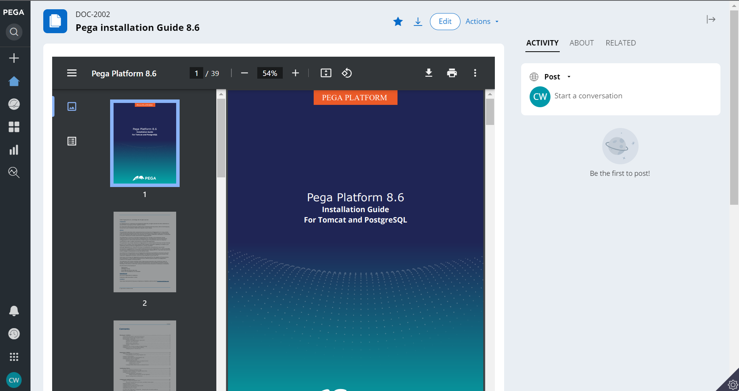The image size is (739, 391).
Task: Zoom out the PDF with minus button
Action: pyautogui.click(x=245, y=73)
